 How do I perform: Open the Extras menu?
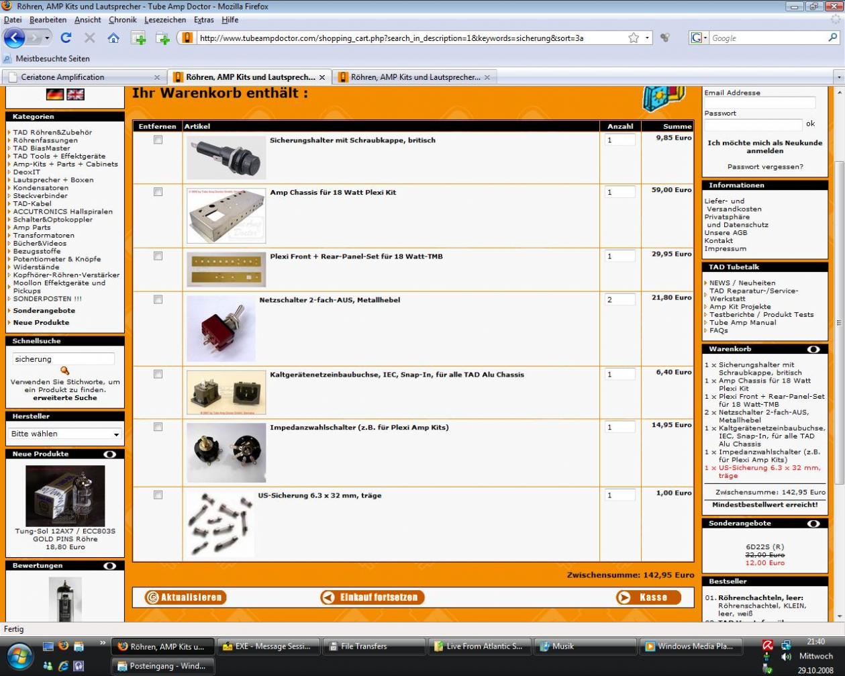pos(204,20)
